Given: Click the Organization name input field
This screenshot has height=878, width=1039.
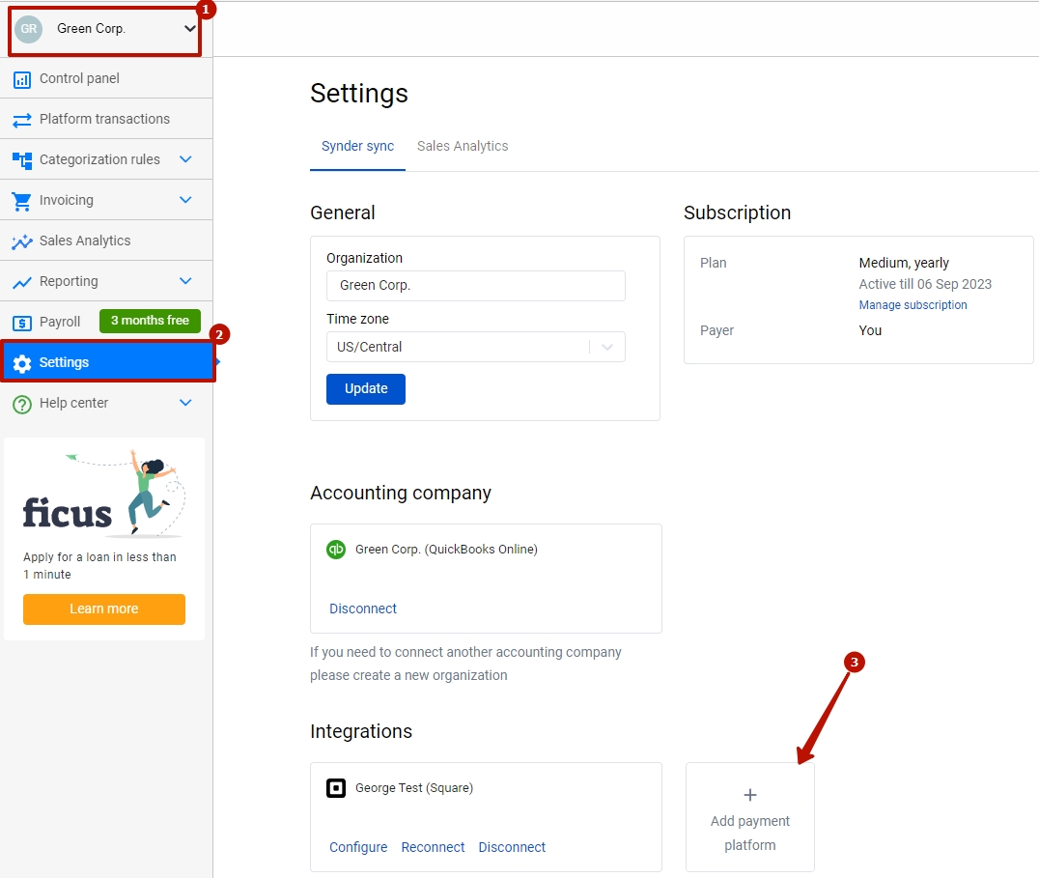Looking at the screenshot, I should coord(476,286).
